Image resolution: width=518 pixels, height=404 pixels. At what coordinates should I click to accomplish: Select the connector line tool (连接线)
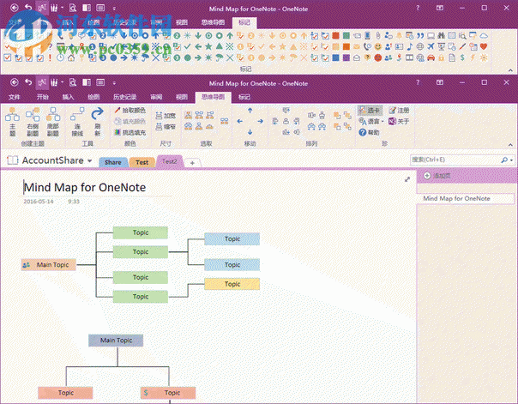(77, 121)
